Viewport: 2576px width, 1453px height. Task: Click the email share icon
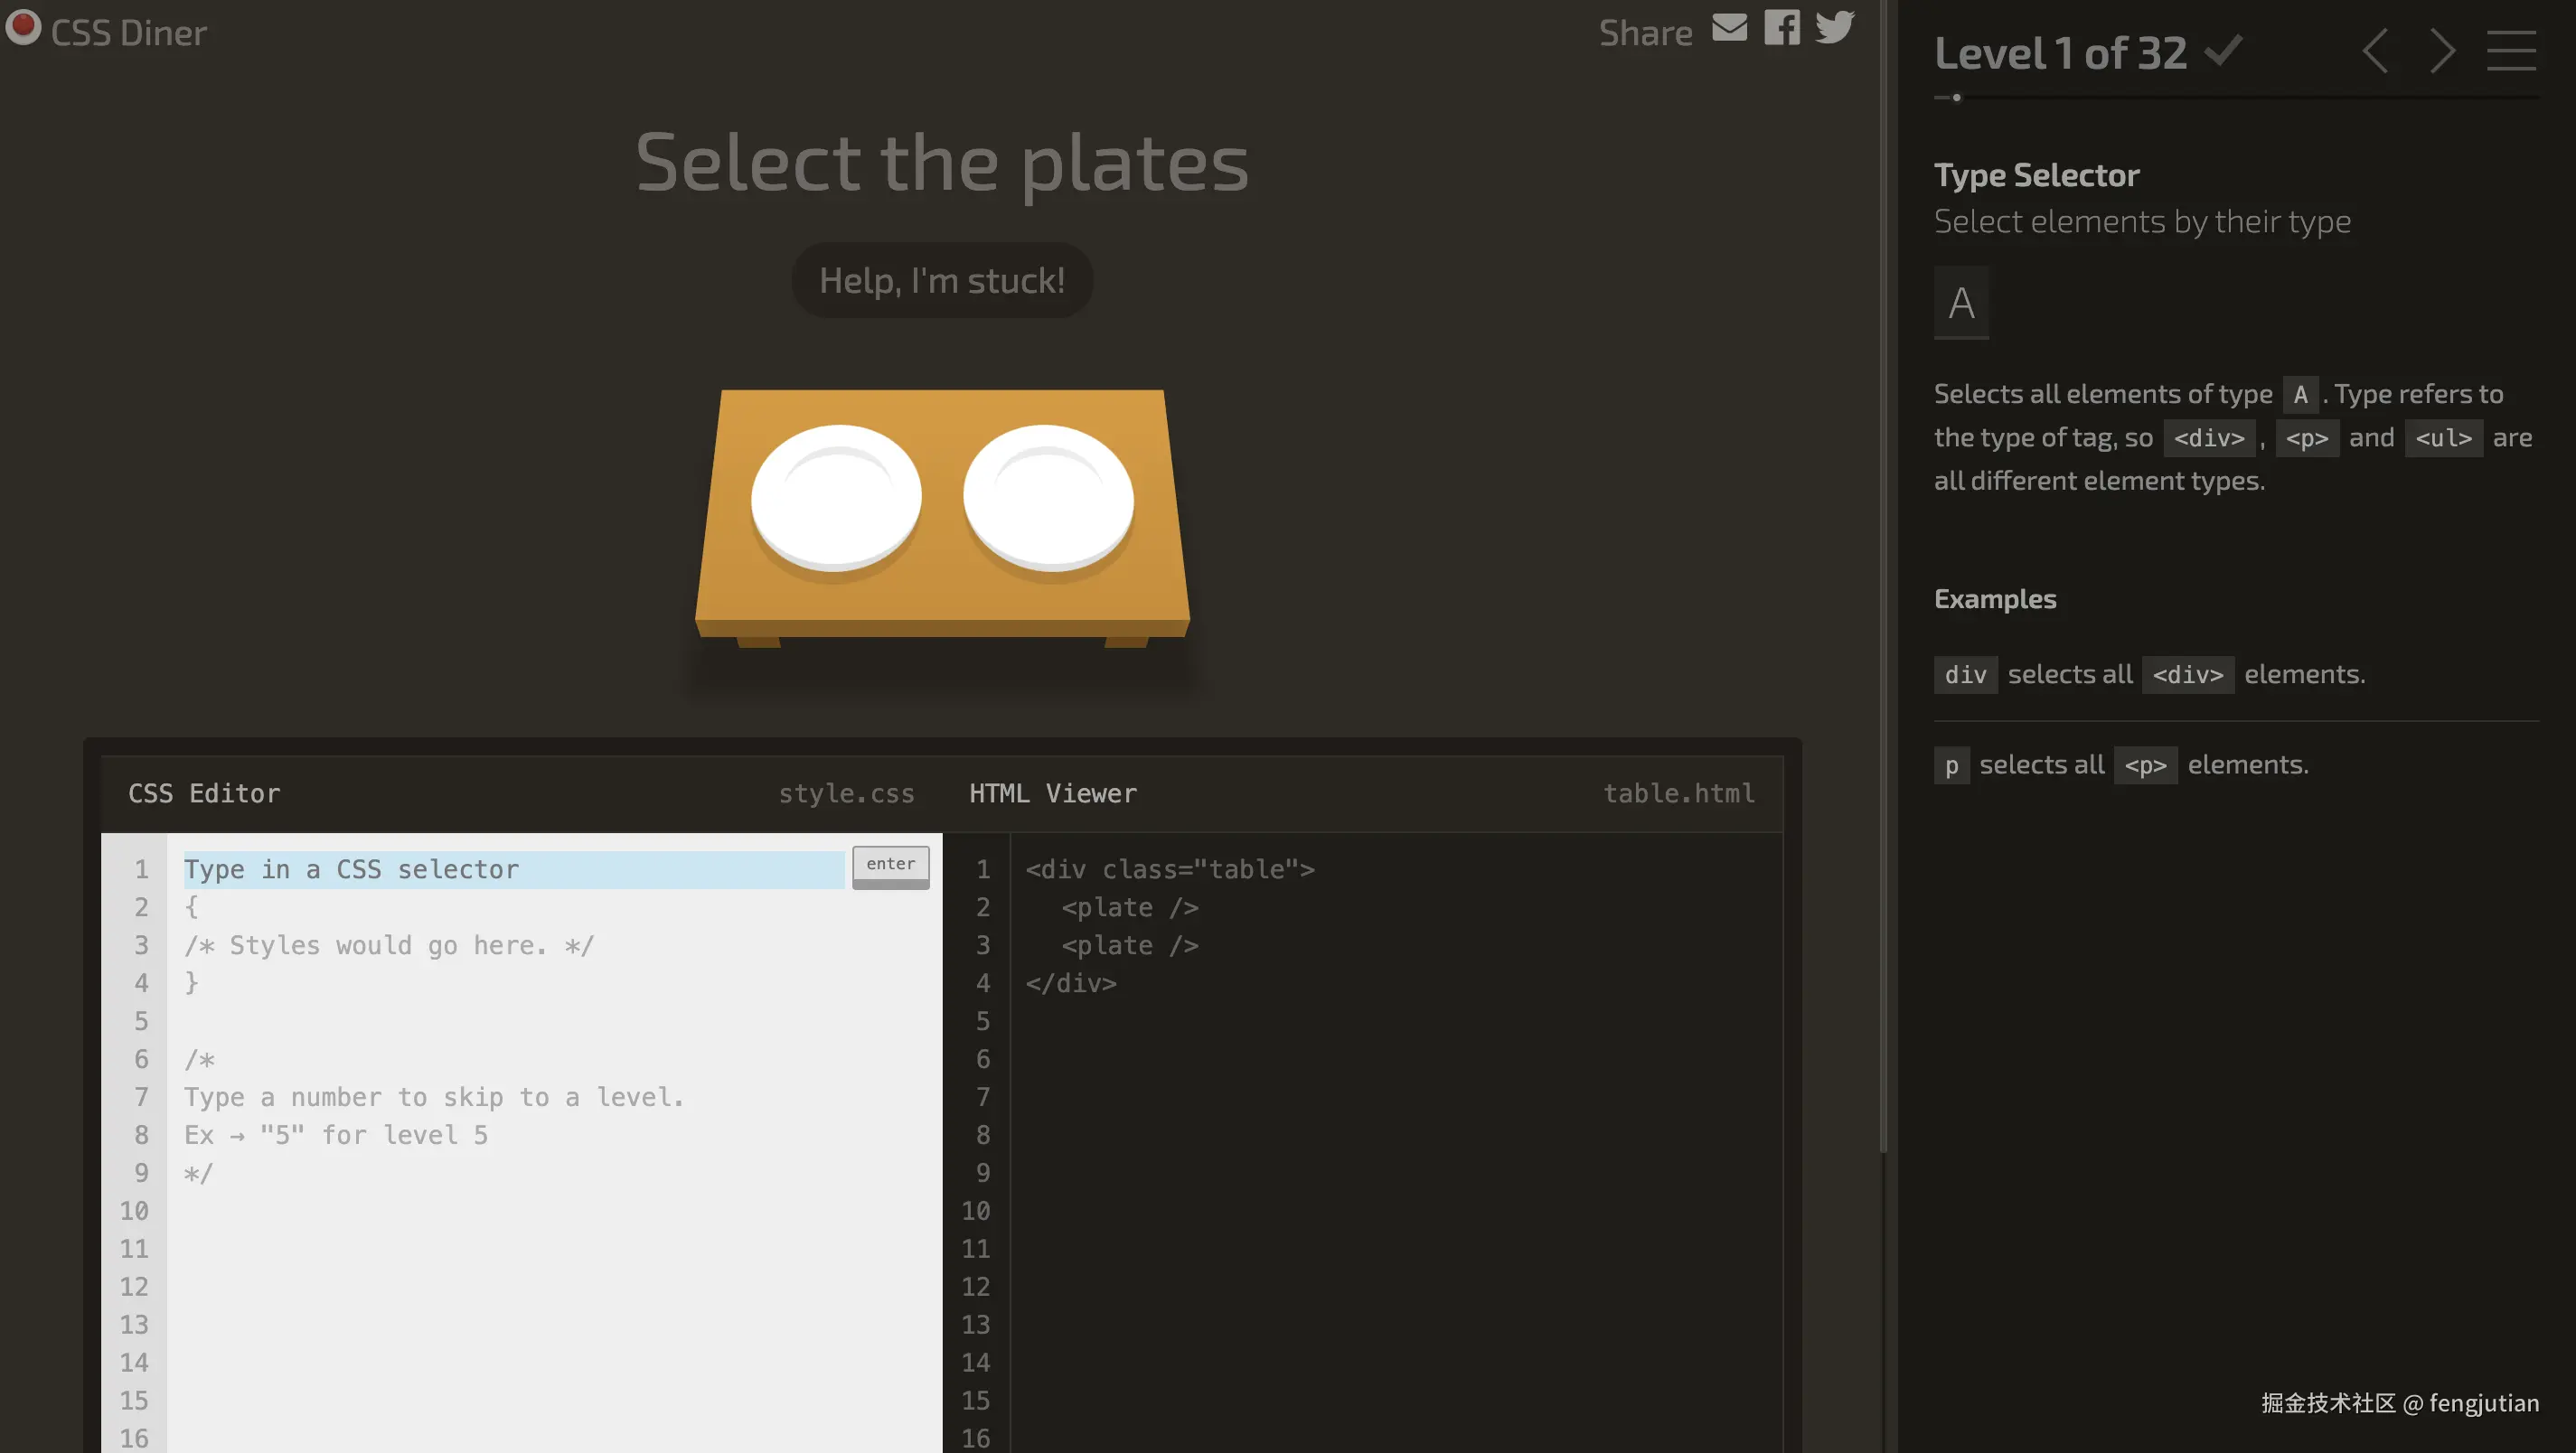[1729, 28]
